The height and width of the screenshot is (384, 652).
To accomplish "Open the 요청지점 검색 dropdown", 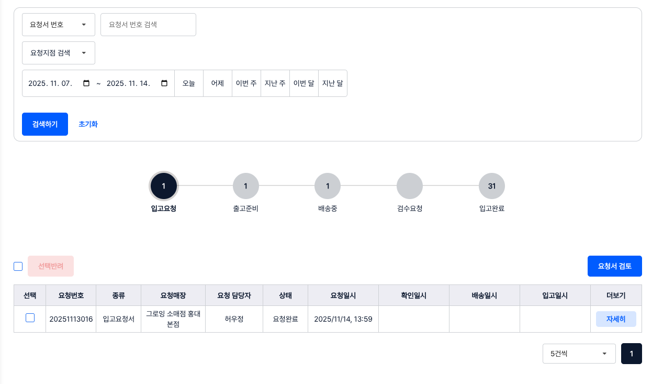I will [x=59, y=53].
